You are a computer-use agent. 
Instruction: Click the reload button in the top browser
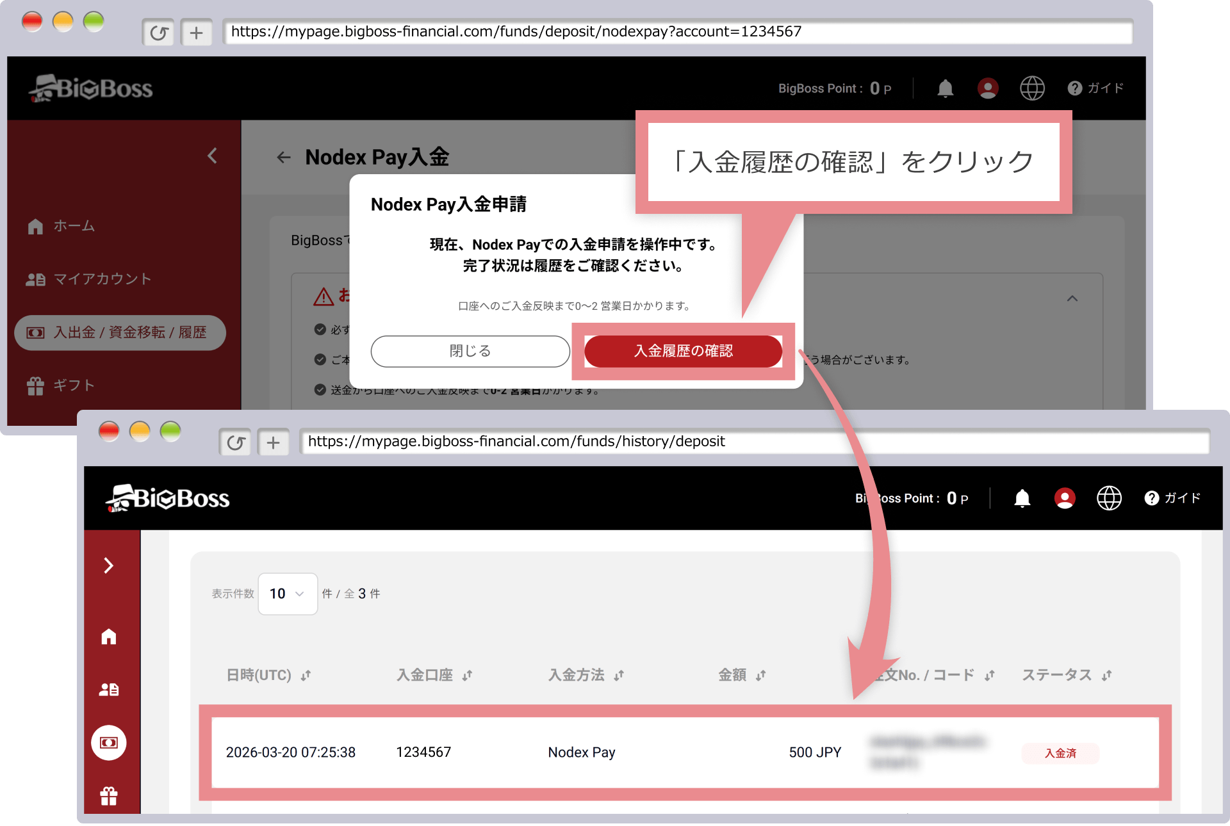(x=158, y=33)
